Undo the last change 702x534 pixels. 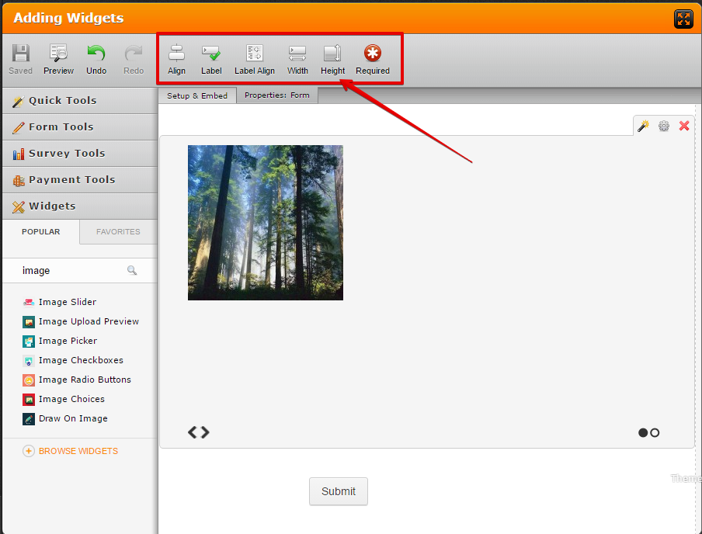coord(96,60)
